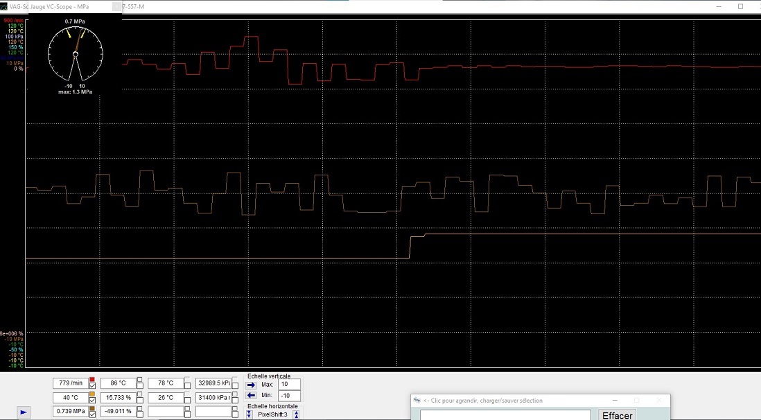Image resolution: width=761 pixels, height=420 pixels.
Task: Click the blue left arrow beside Min
Action: coord(251,395)
